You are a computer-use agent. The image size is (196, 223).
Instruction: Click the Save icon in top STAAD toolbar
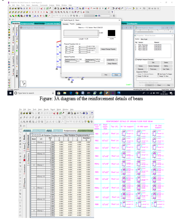(x=18, y=8)
